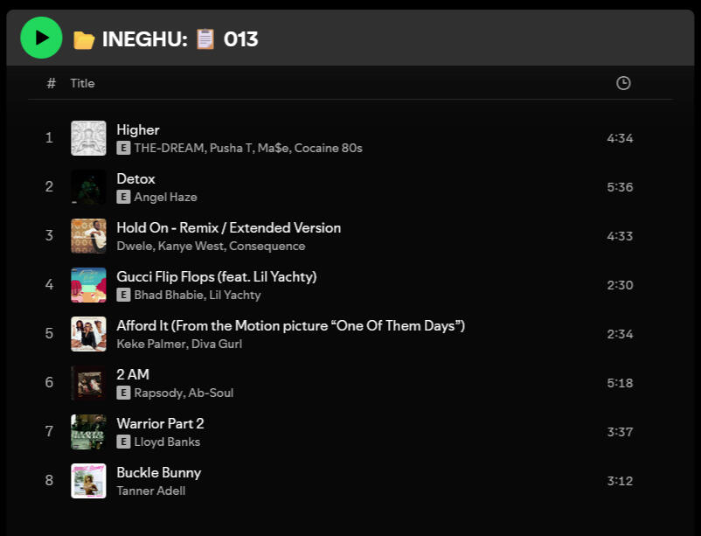Click track number 8 for Buckle Bunny
701x536 pixels.
pos(49,481)
